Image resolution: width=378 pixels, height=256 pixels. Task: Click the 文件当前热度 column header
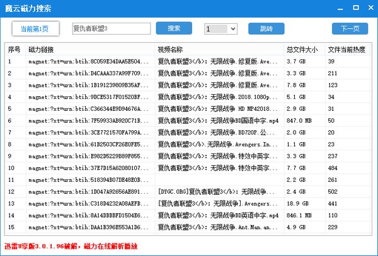pos(347,50)
